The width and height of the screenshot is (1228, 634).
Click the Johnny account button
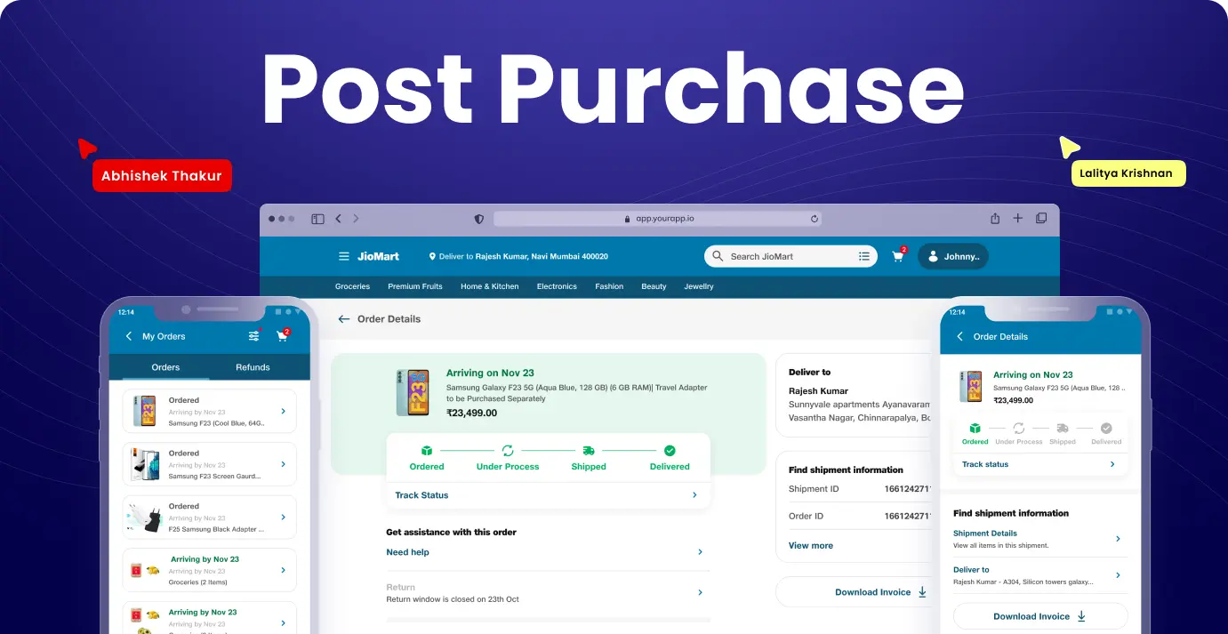pos(952,256)
